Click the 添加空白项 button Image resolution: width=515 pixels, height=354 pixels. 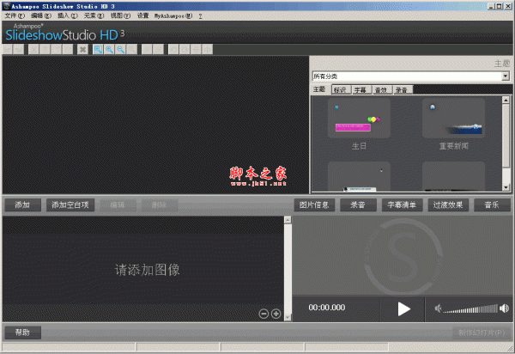click(x=70, y=205)
